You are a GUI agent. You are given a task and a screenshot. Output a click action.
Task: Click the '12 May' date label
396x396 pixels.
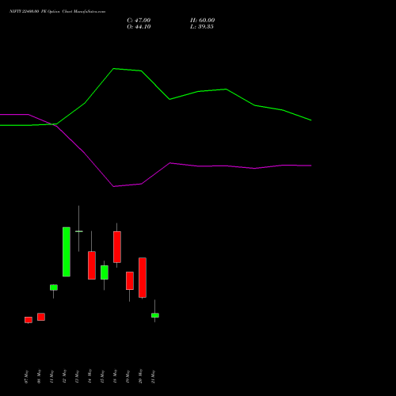pyautogui.click(x=64, y=377)
